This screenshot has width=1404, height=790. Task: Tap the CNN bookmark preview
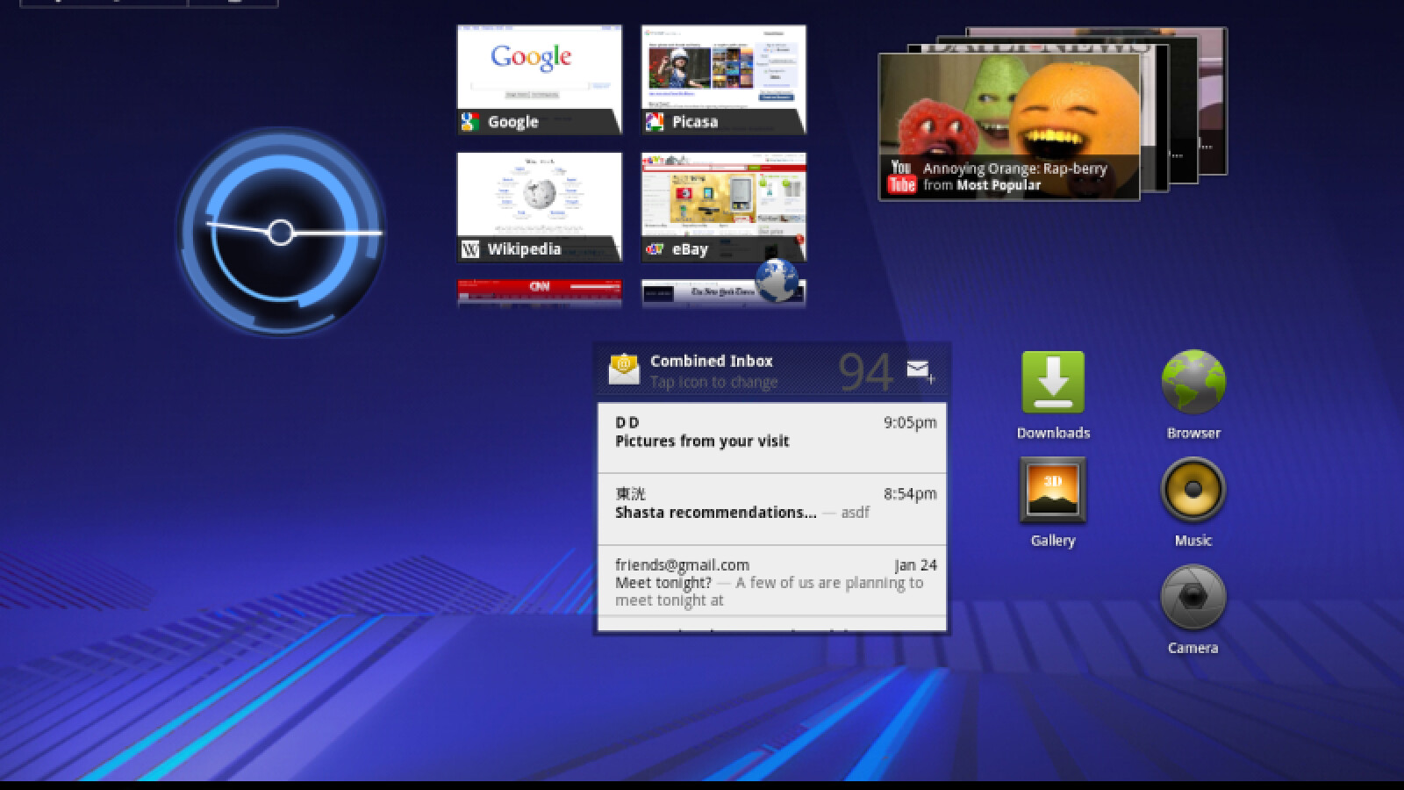click(x=539, y=292)
